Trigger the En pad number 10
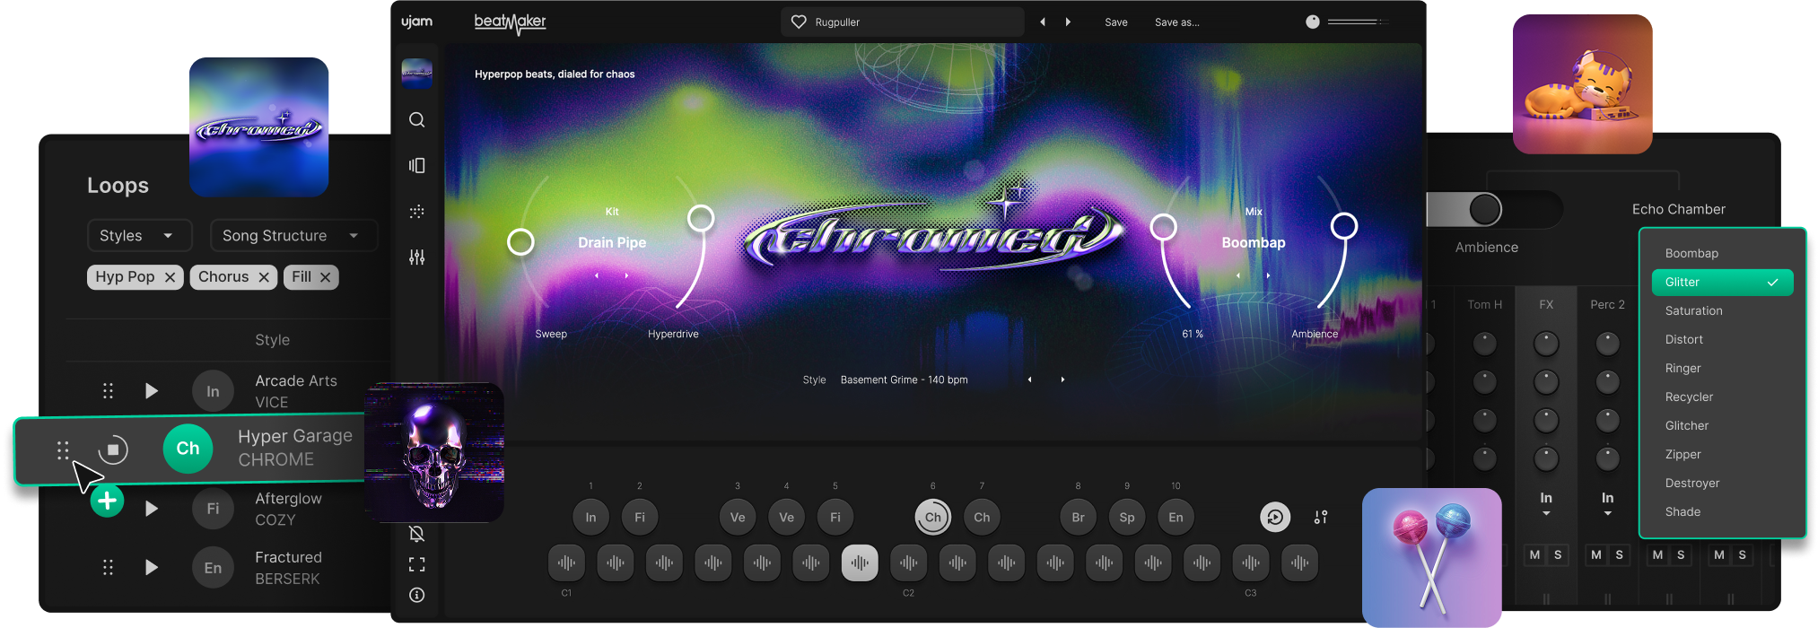 [x=1176, y=517]
